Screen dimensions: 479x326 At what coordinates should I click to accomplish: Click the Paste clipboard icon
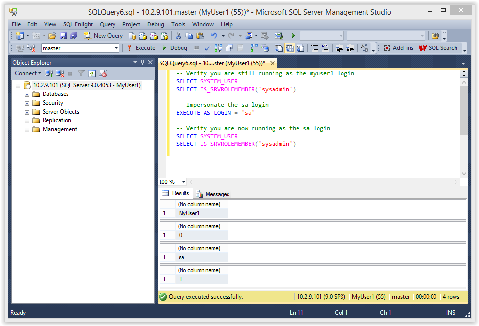[200, 36]
